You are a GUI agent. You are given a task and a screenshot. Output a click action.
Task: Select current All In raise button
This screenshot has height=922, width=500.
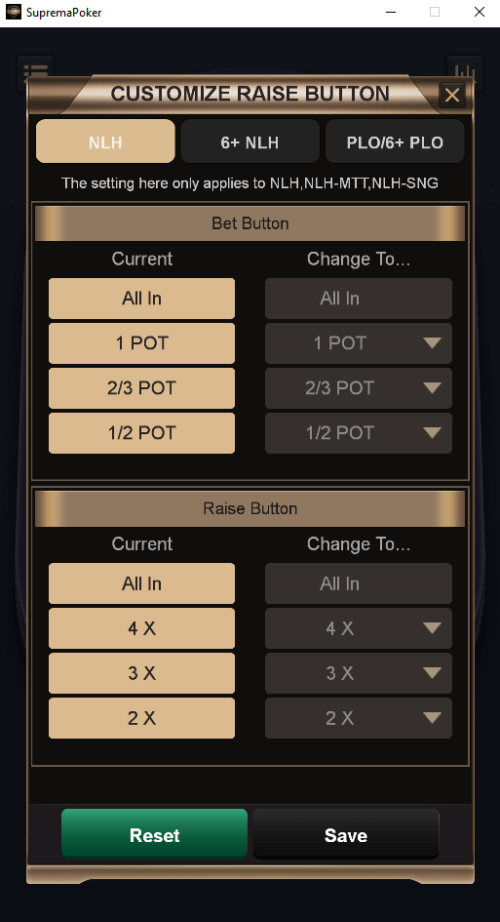141,583
